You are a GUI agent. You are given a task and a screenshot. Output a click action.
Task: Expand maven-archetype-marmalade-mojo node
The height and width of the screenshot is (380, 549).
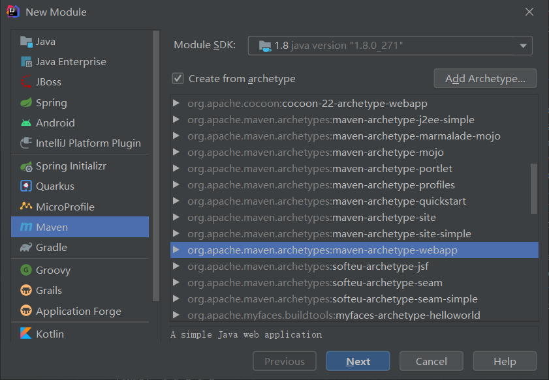click(x=176, y=136)
